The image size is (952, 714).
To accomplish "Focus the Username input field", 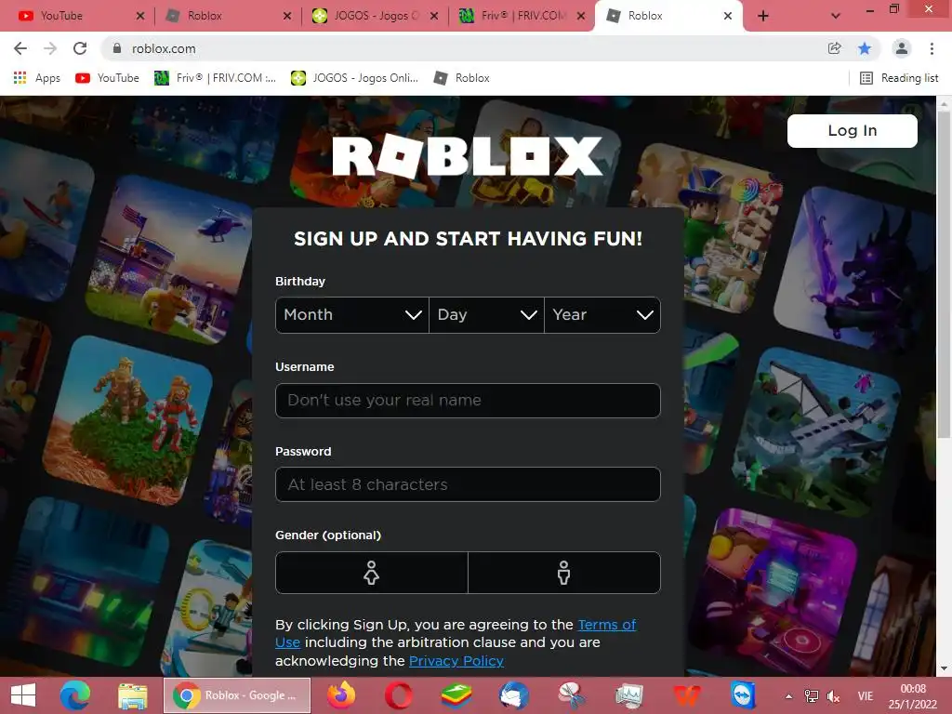I will [468, 400].
